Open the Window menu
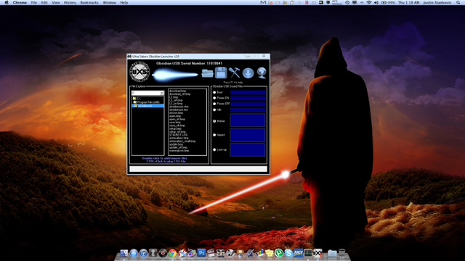 pyautogui.click(x=110, y=2)
